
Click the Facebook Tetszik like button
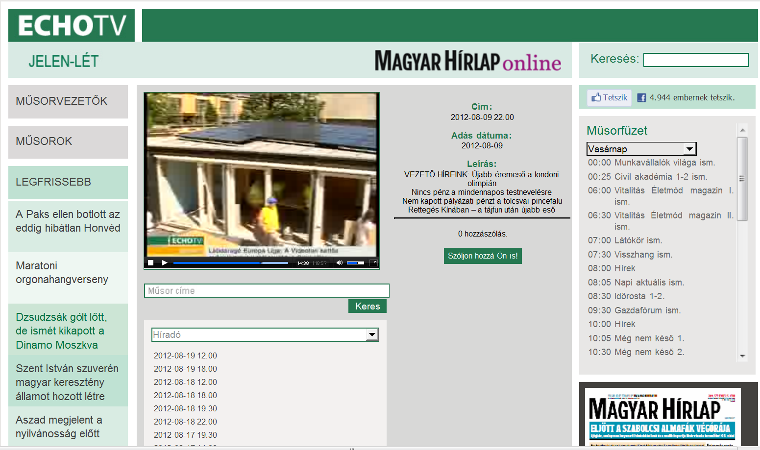(x=610, y=97)
